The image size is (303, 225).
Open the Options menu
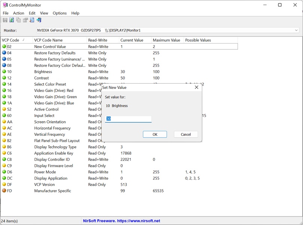click(59, 13)
